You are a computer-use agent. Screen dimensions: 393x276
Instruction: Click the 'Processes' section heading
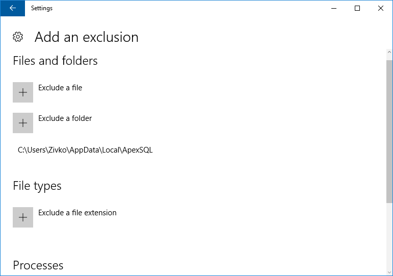point(38,265)
